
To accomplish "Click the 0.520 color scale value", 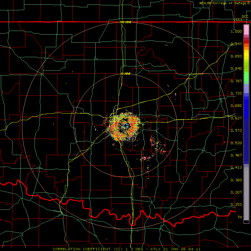I will [236, 143].
